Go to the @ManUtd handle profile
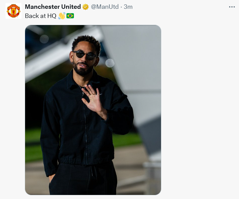Screen dimensions: 239x199 pos(104,7)
